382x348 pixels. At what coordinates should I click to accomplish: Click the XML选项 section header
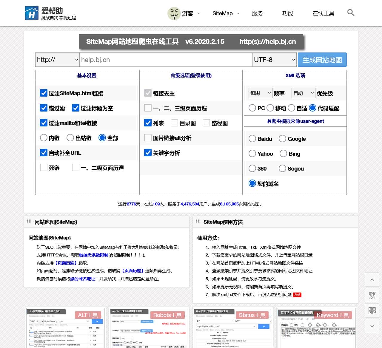[x=295, y=75]
